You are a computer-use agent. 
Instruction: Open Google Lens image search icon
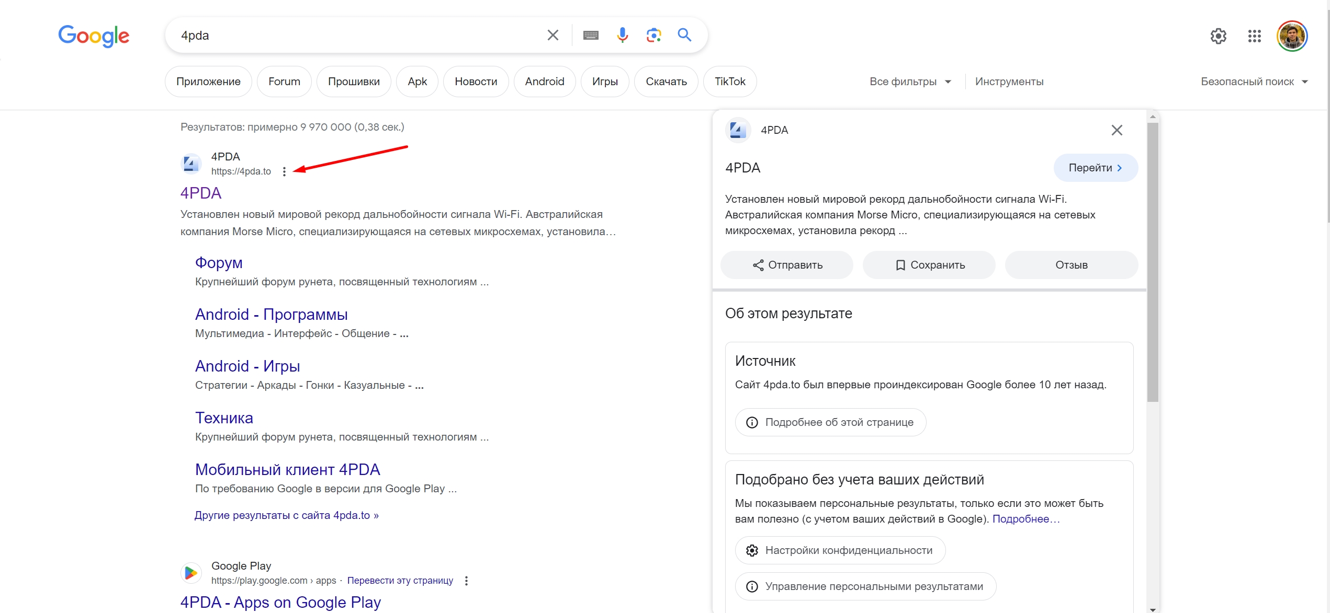click(x=653, y=35)
